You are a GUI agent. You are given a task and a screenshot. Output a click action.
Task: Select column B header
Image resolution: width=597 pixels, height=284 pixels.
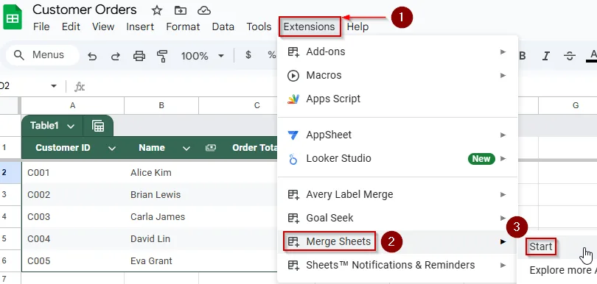[161, 105]
